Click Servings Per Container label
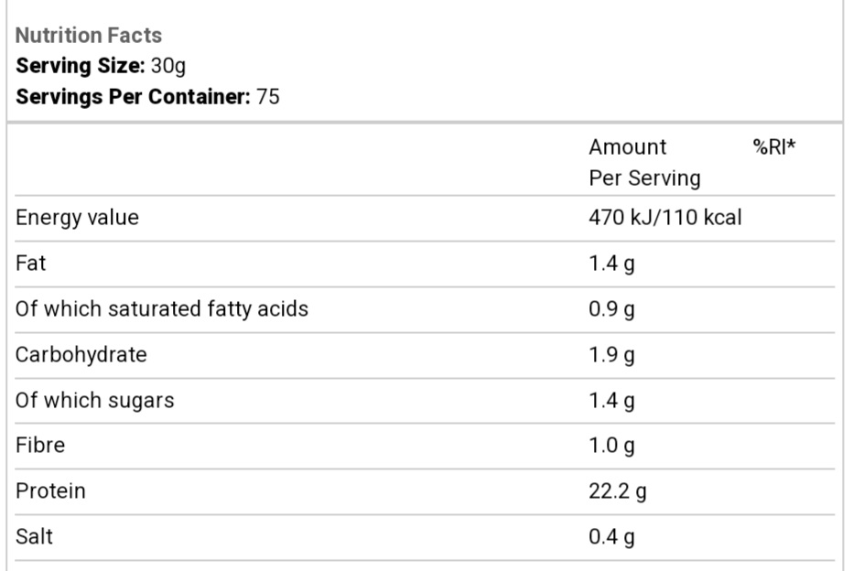The height and width of the screenshot is (571, 853). pyautogui.click(x=133, y=96)
